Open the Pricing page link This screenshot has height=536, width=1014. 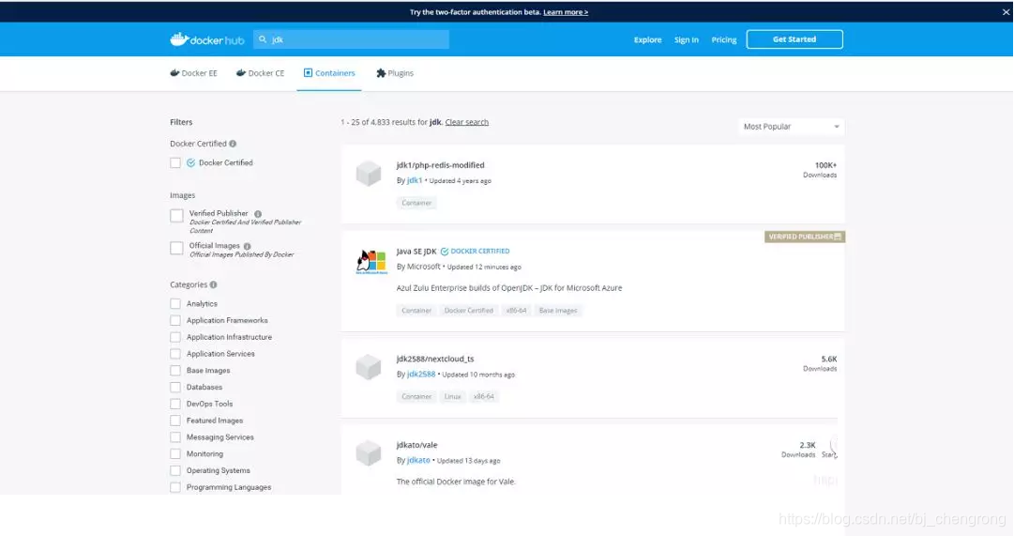[723, 39]
